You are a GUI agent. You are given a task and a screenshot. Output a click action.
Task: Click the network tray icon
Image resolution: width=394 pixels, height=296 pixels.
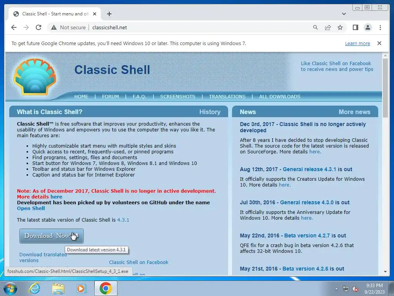click(346, 289)
